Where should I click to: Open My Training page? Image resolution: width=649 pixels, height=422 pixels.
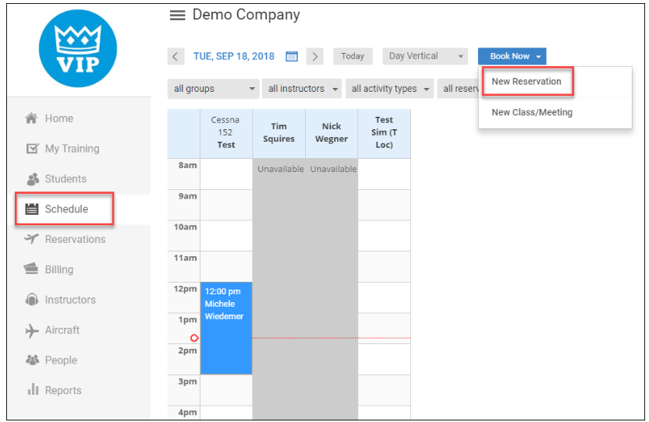point(72,149)
